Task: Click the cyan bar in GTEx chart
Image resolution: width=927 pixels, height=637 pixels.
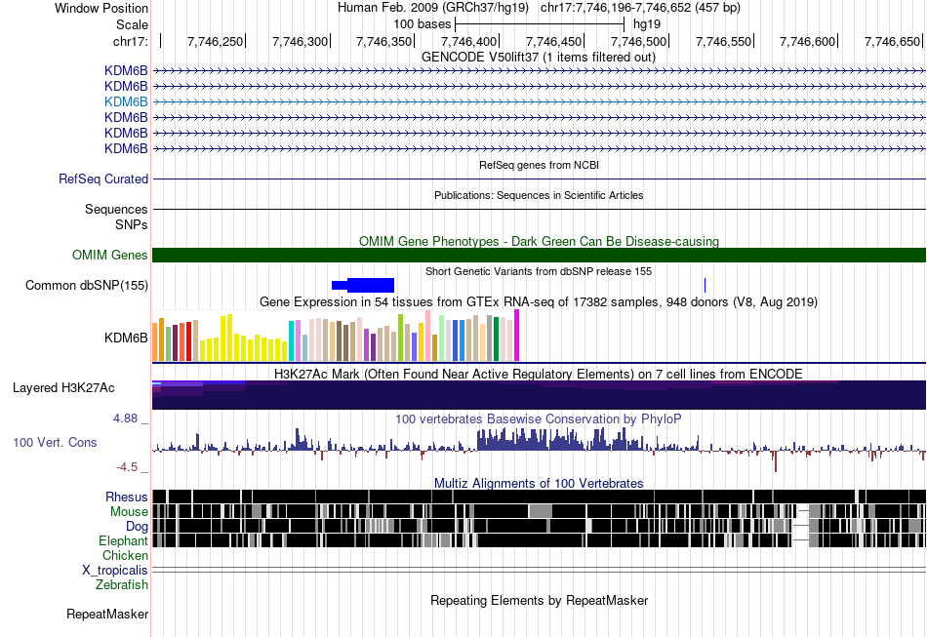Action: (291, 341)
